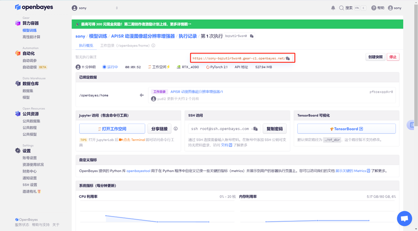This screenshot has height=231, width=418.
Task: Click the 公共资源 section icon
Action: pyautogui.click(x=18, y=114)
